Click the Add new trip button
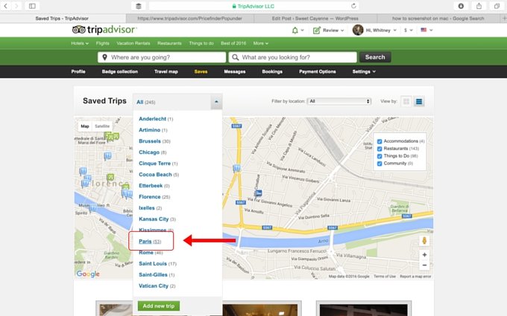Image resolution: width=507 pixels, height=316 pixels. [x=158, y=306]
